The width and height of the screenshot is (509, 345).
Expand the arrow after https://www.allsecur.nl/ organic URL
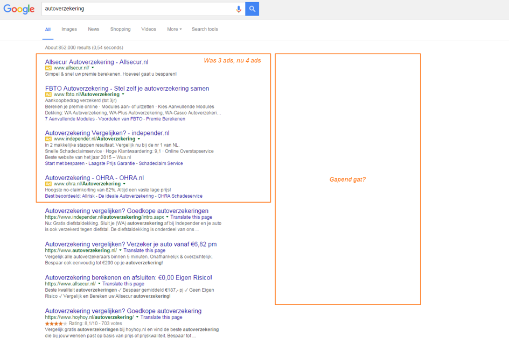(x=99, y=284)
